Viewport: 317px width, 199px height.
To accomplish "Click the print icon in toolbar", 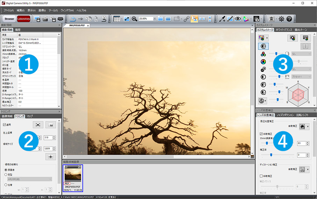I will point(60,19).
